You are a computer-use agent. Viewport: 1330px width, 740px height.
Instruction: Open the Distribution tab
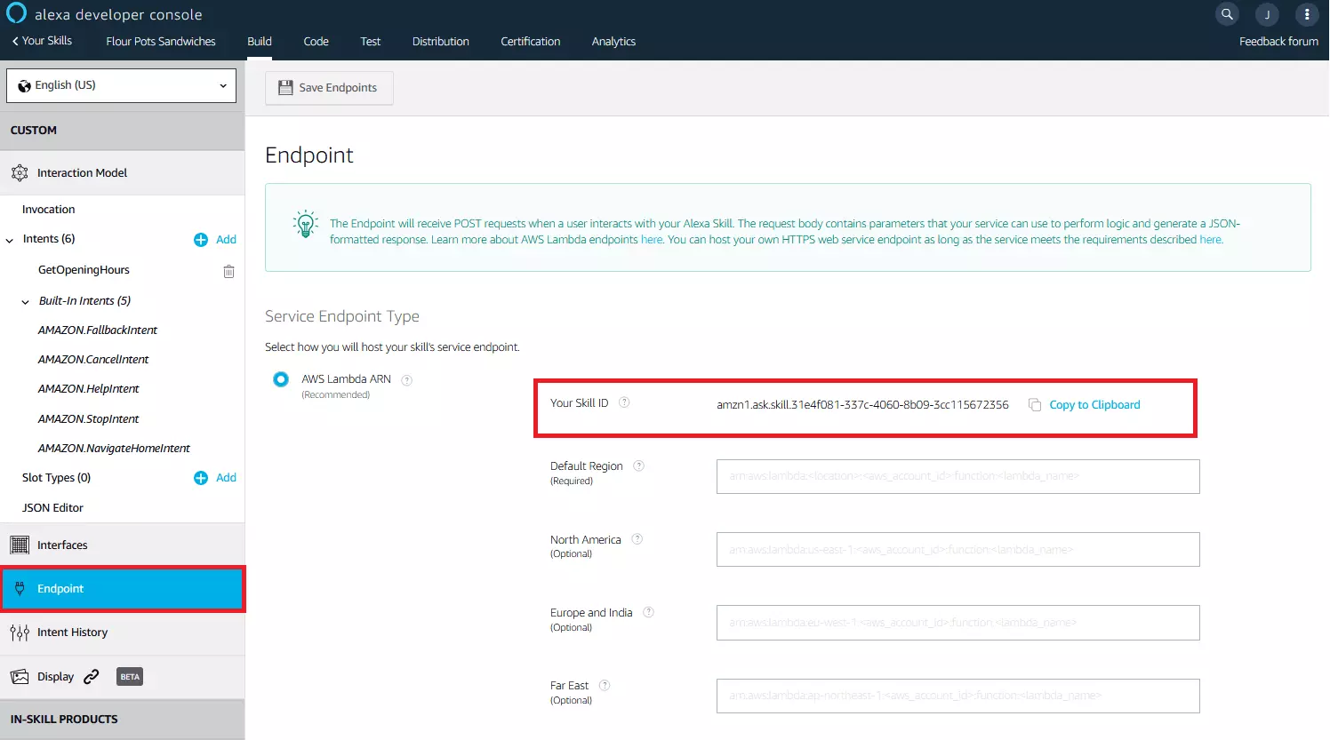coord(441,42)
